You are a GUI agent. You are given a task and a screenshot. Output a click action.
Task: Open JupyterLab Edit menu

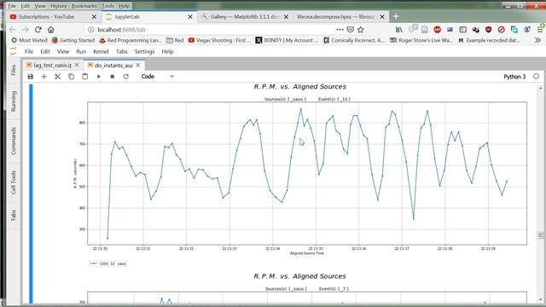click(45, 51)
